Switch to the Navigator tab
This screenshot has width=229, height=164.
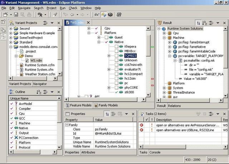coord(40,84)
